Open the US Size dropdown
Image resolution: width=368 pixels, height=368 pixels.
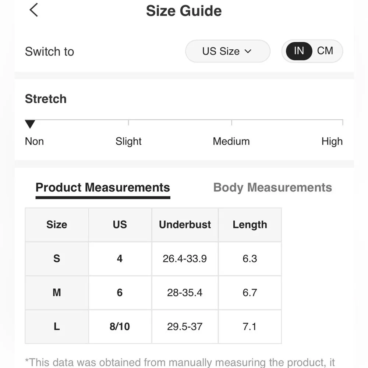(x=227, y=51)
